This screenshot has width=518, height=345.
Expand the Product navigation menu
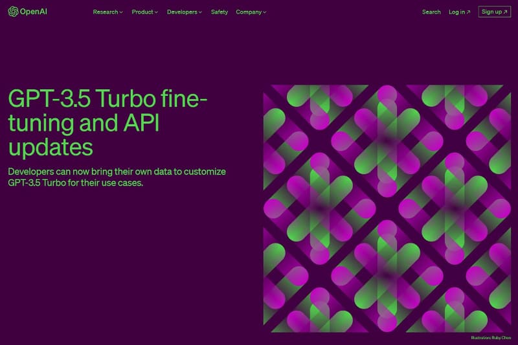(144, 12)
